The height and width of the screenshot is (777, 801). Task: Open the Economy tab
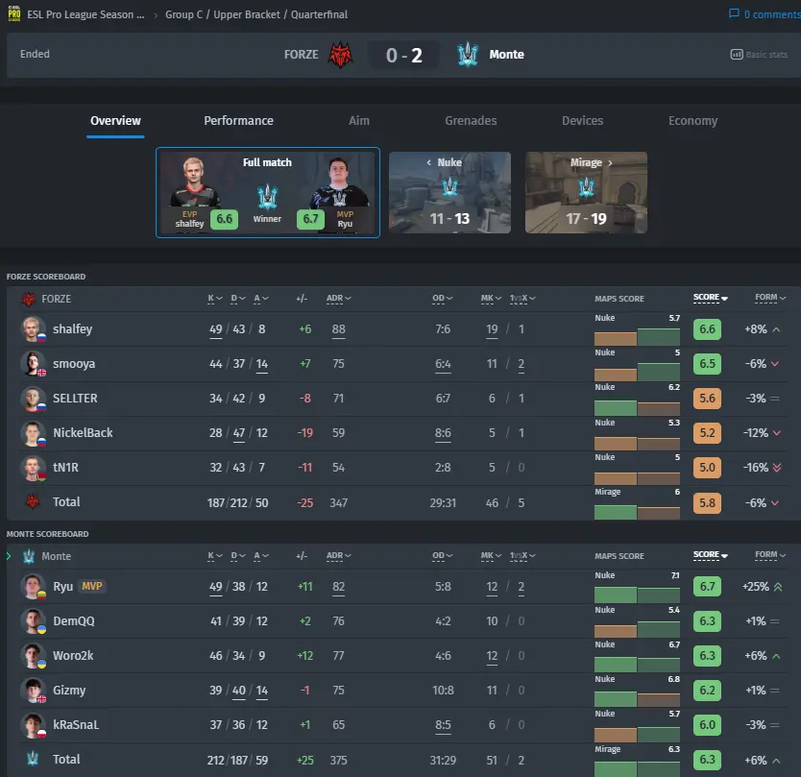tap(692, 121)
